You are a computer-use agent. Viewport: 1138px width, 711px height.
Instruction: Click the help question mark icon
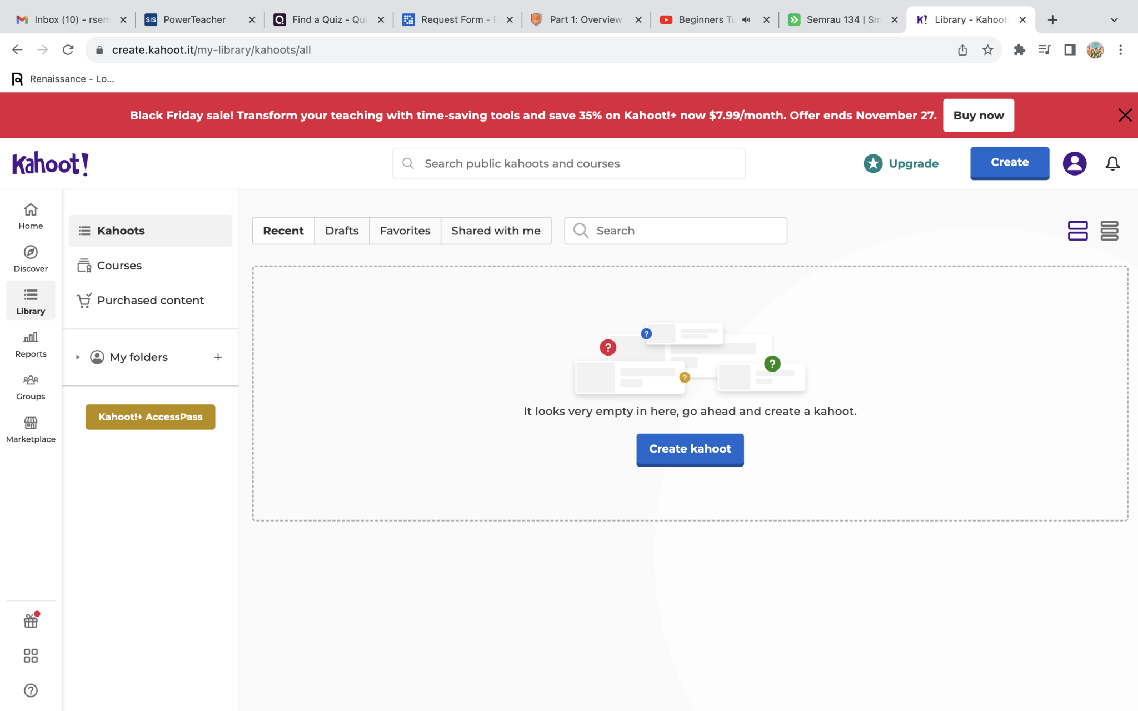point(31,690)
